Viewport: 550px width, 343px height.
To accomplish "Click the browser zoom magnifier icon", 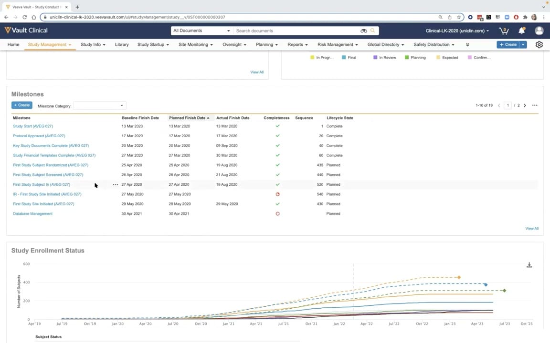I will [x=440, y=17].
